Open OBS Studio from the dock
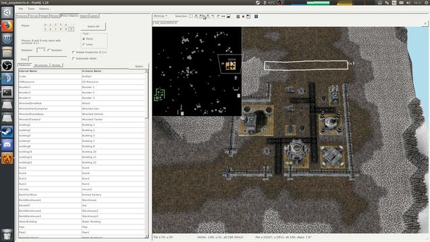Viewport: 430px width, 242px height. point(7,65)
